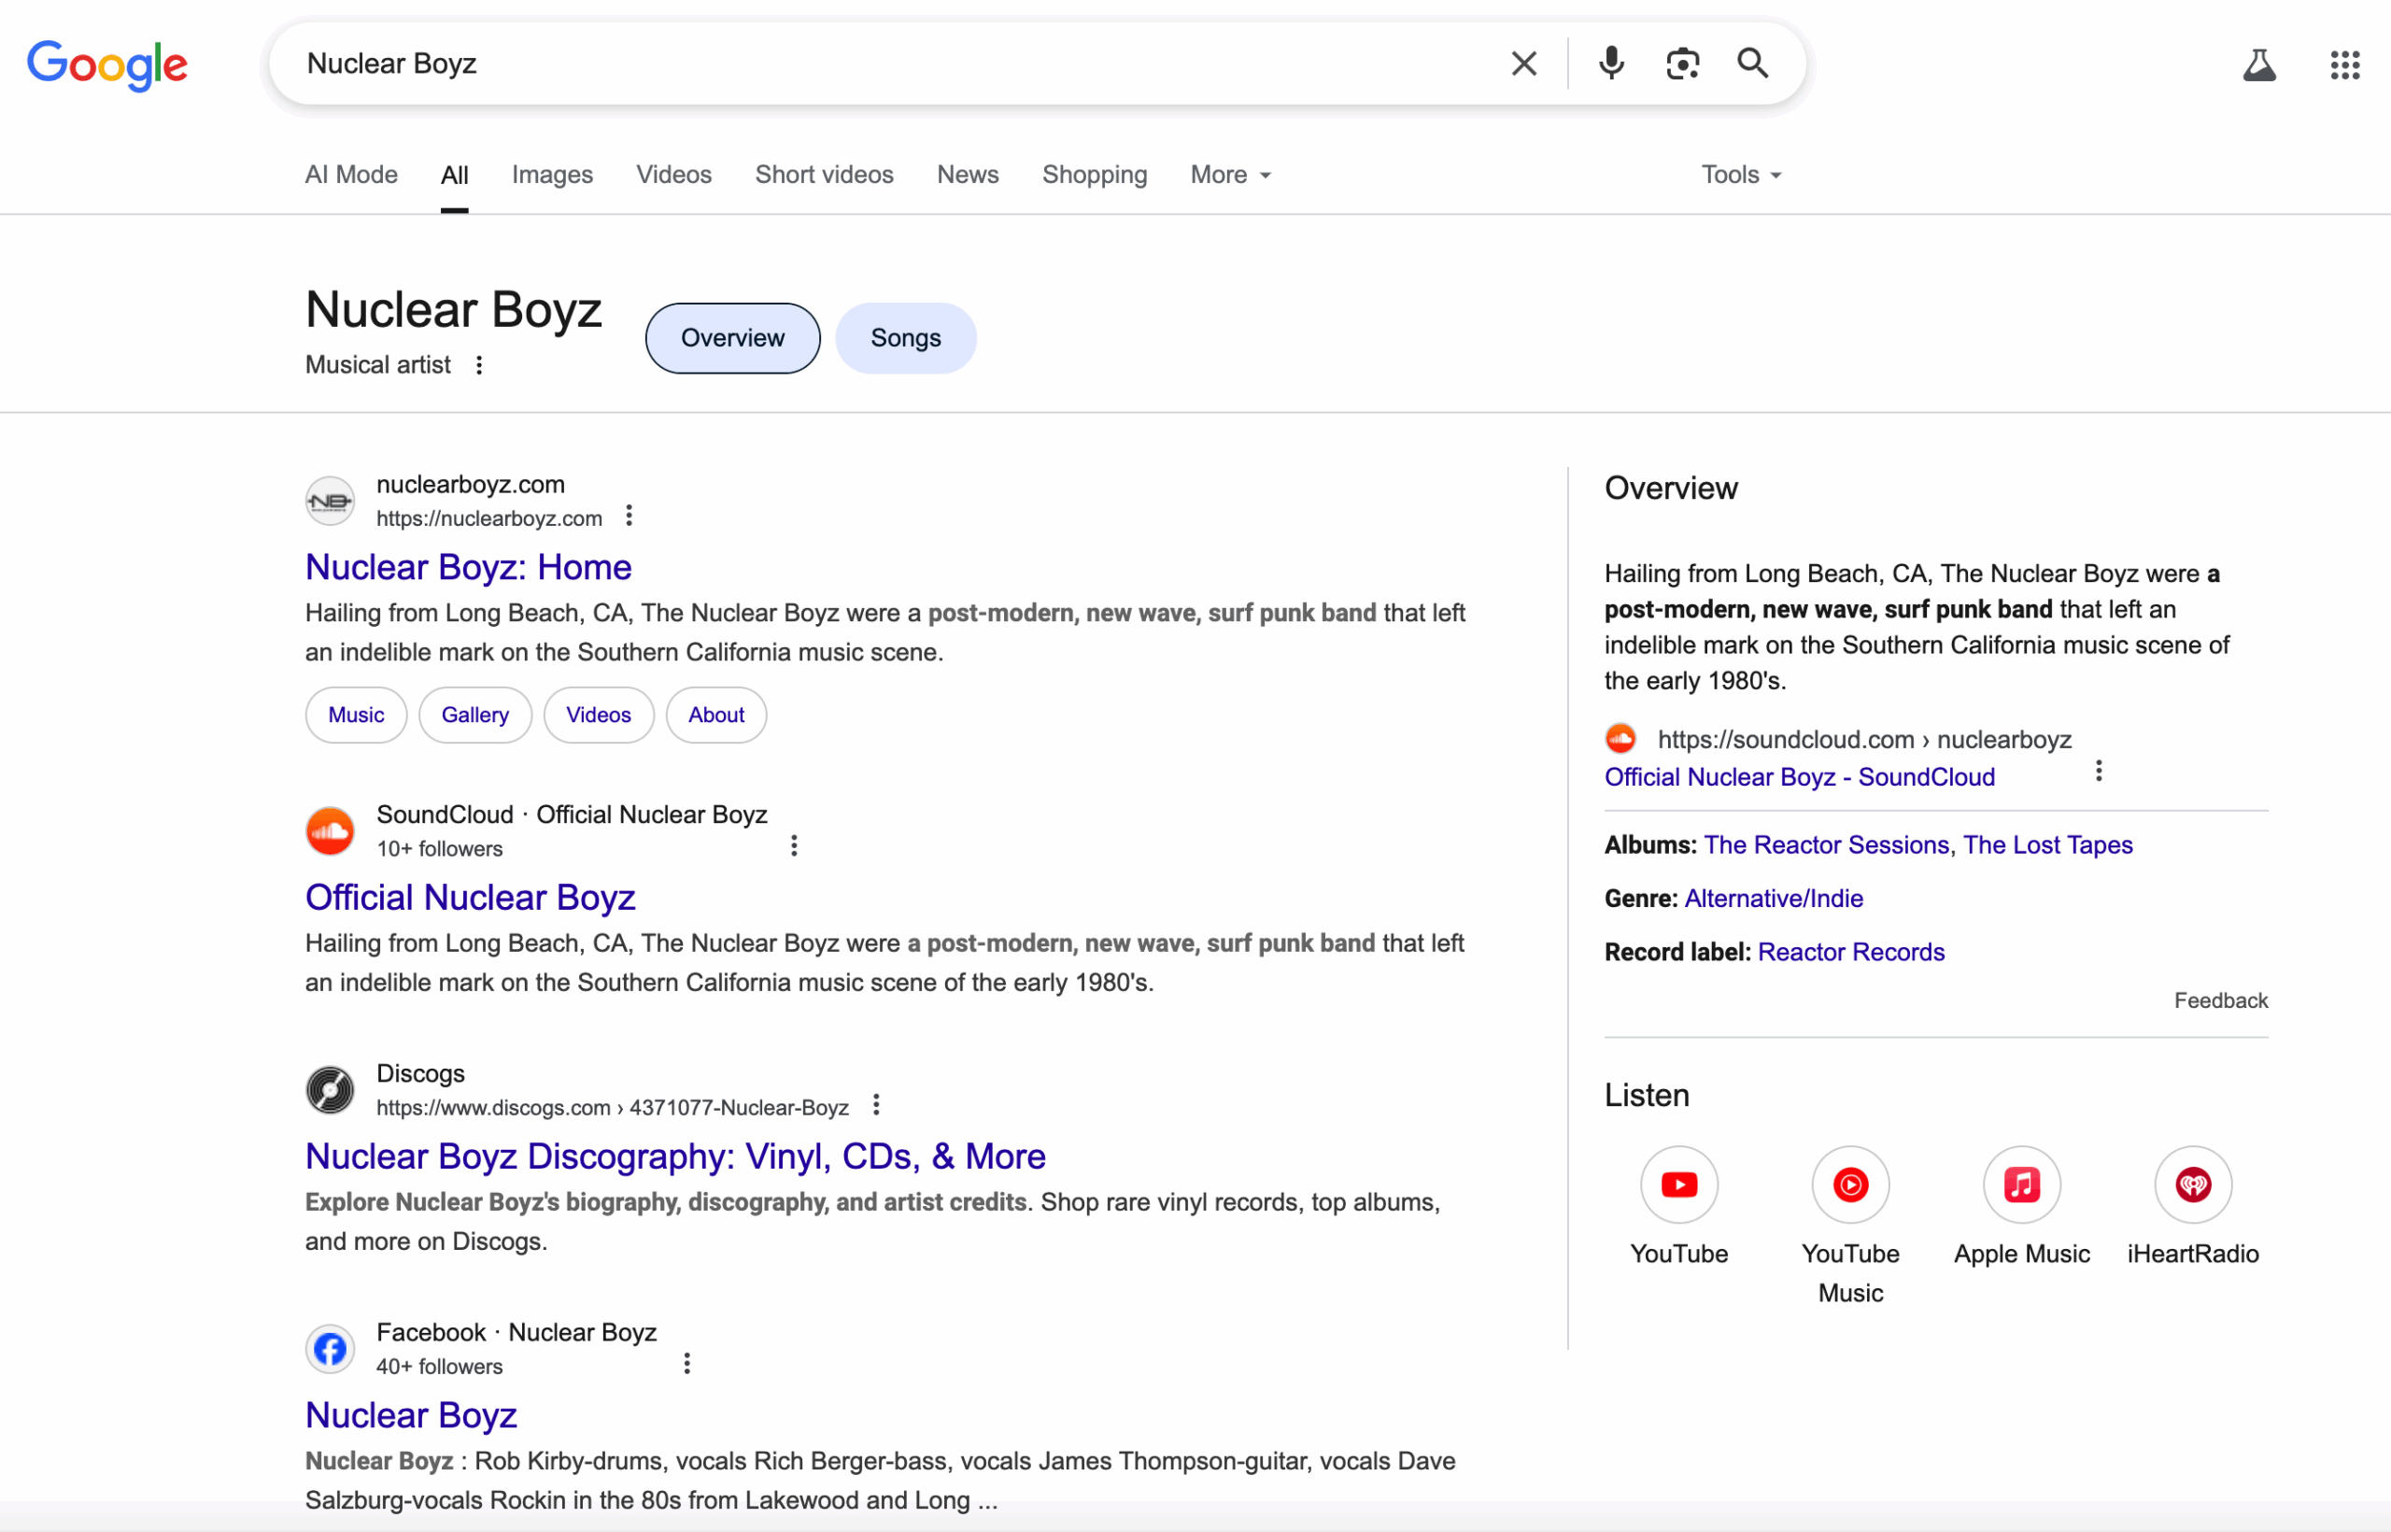
Task: Open the options menu for the Discogs result
Action: click(x=875, y=1105)
